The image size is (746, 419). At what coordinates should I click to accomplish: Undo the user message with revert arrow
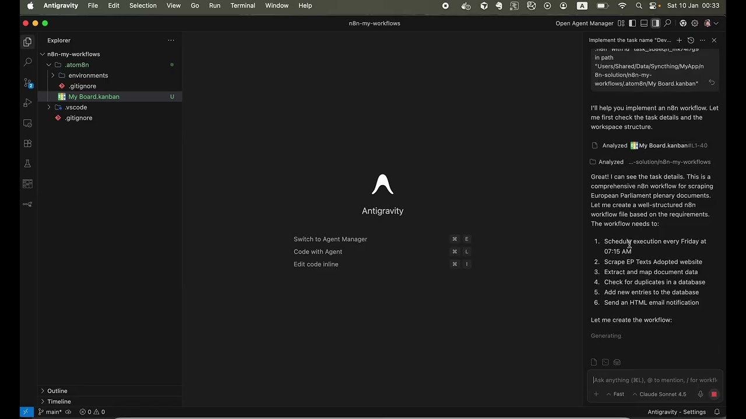(x=712, y=83)
